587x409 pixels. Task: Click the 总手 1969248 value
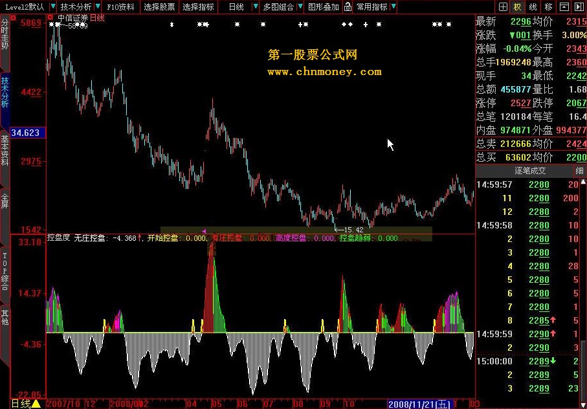(513, 62)
